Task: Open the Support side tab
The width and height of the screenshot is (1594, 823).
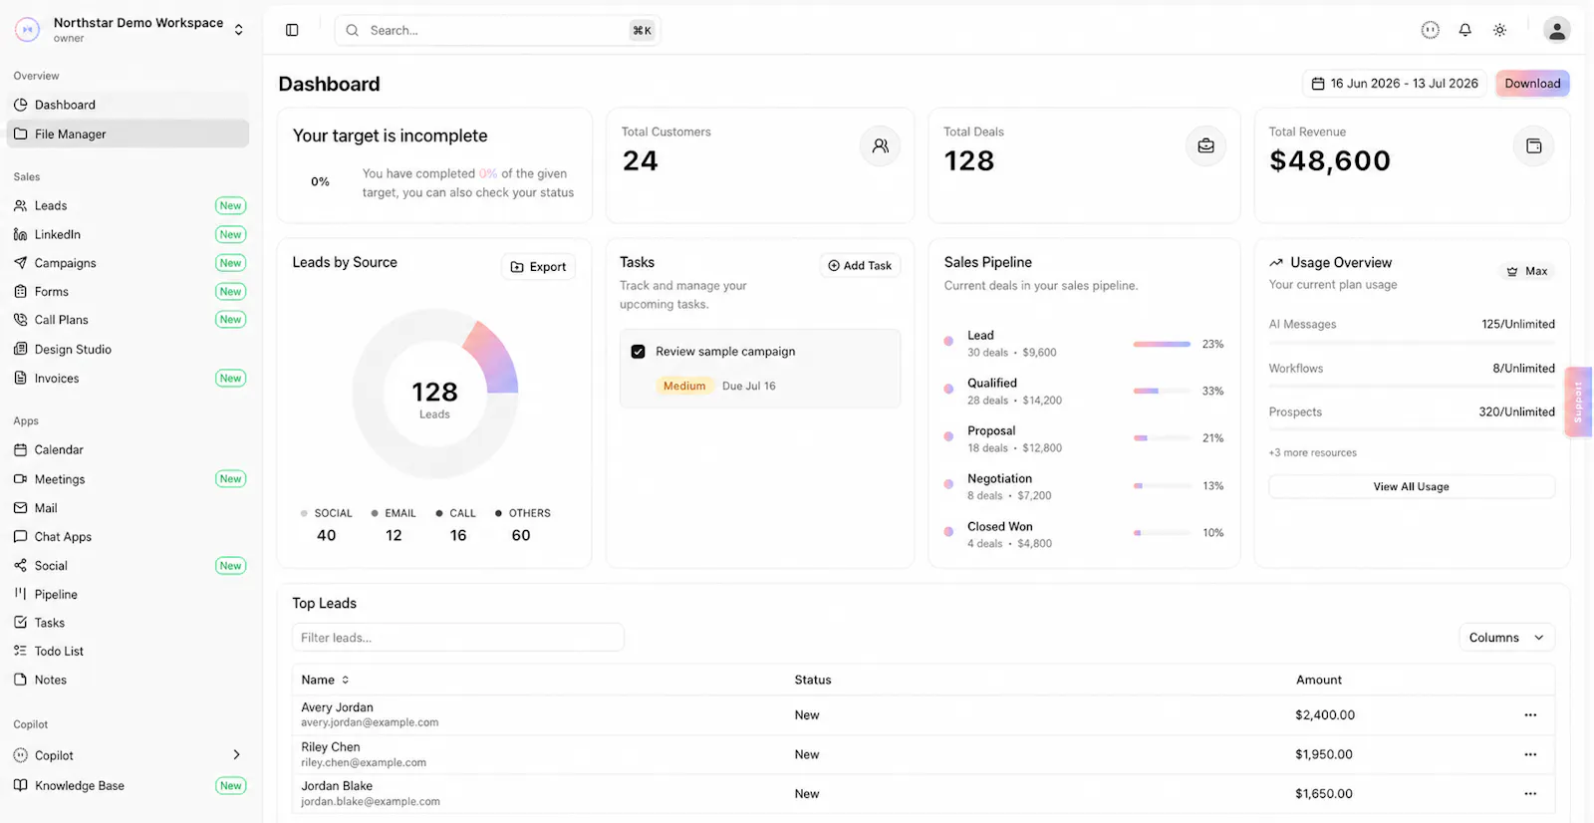Action: pyautogui.click(x=1578, y=403)
